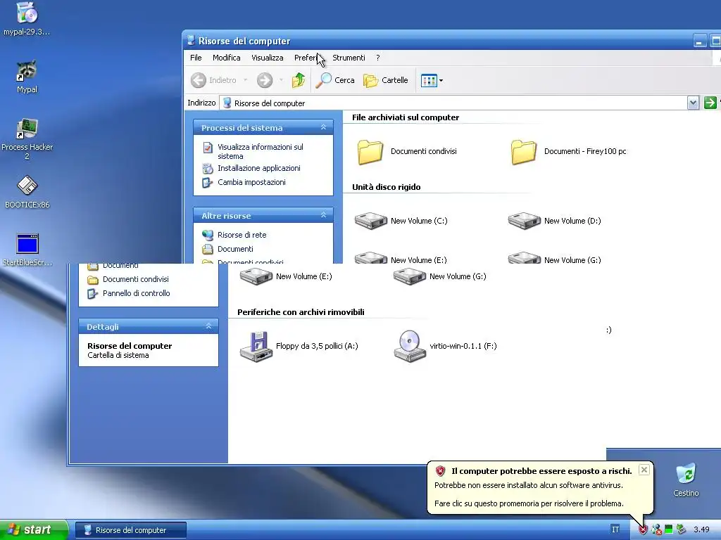Collapse the Altre risorse panel
The width and height of the screenshot is (721, 540).
click(x=323, y=215)
